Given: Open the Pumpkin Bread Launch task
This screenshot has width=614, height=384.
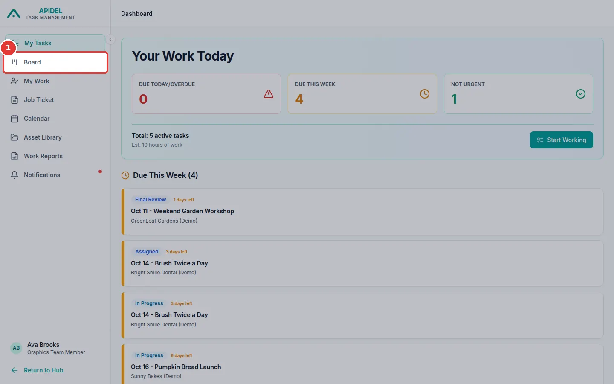Looking at the screenshot, I should (362, 364).
